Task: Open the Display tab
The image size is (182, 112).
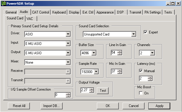Action: point(74,12)
